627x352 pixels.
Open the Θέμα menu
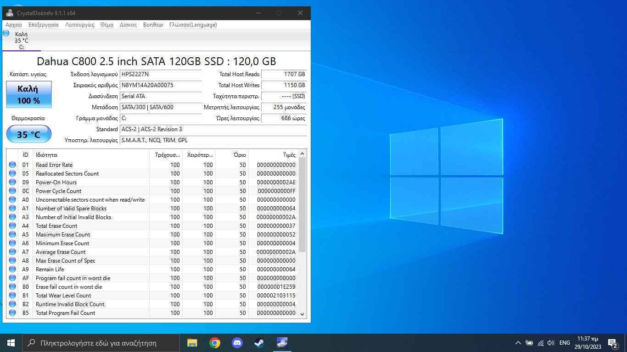107,25
